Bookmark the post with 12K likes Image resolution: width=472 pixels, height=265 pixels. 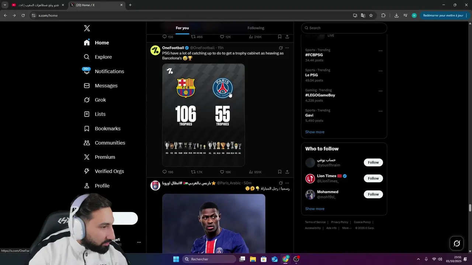[x=280, y=37]
